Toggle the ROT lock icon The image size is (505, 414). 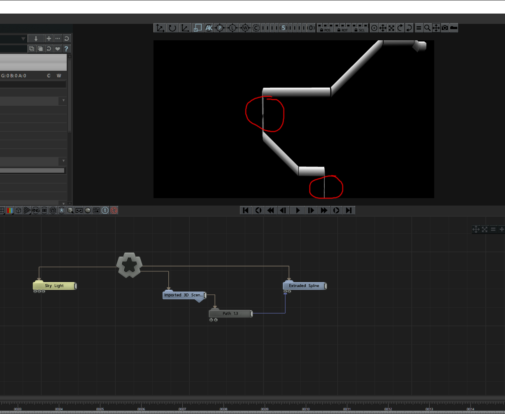pyautogui.click(x=342, y=28)
